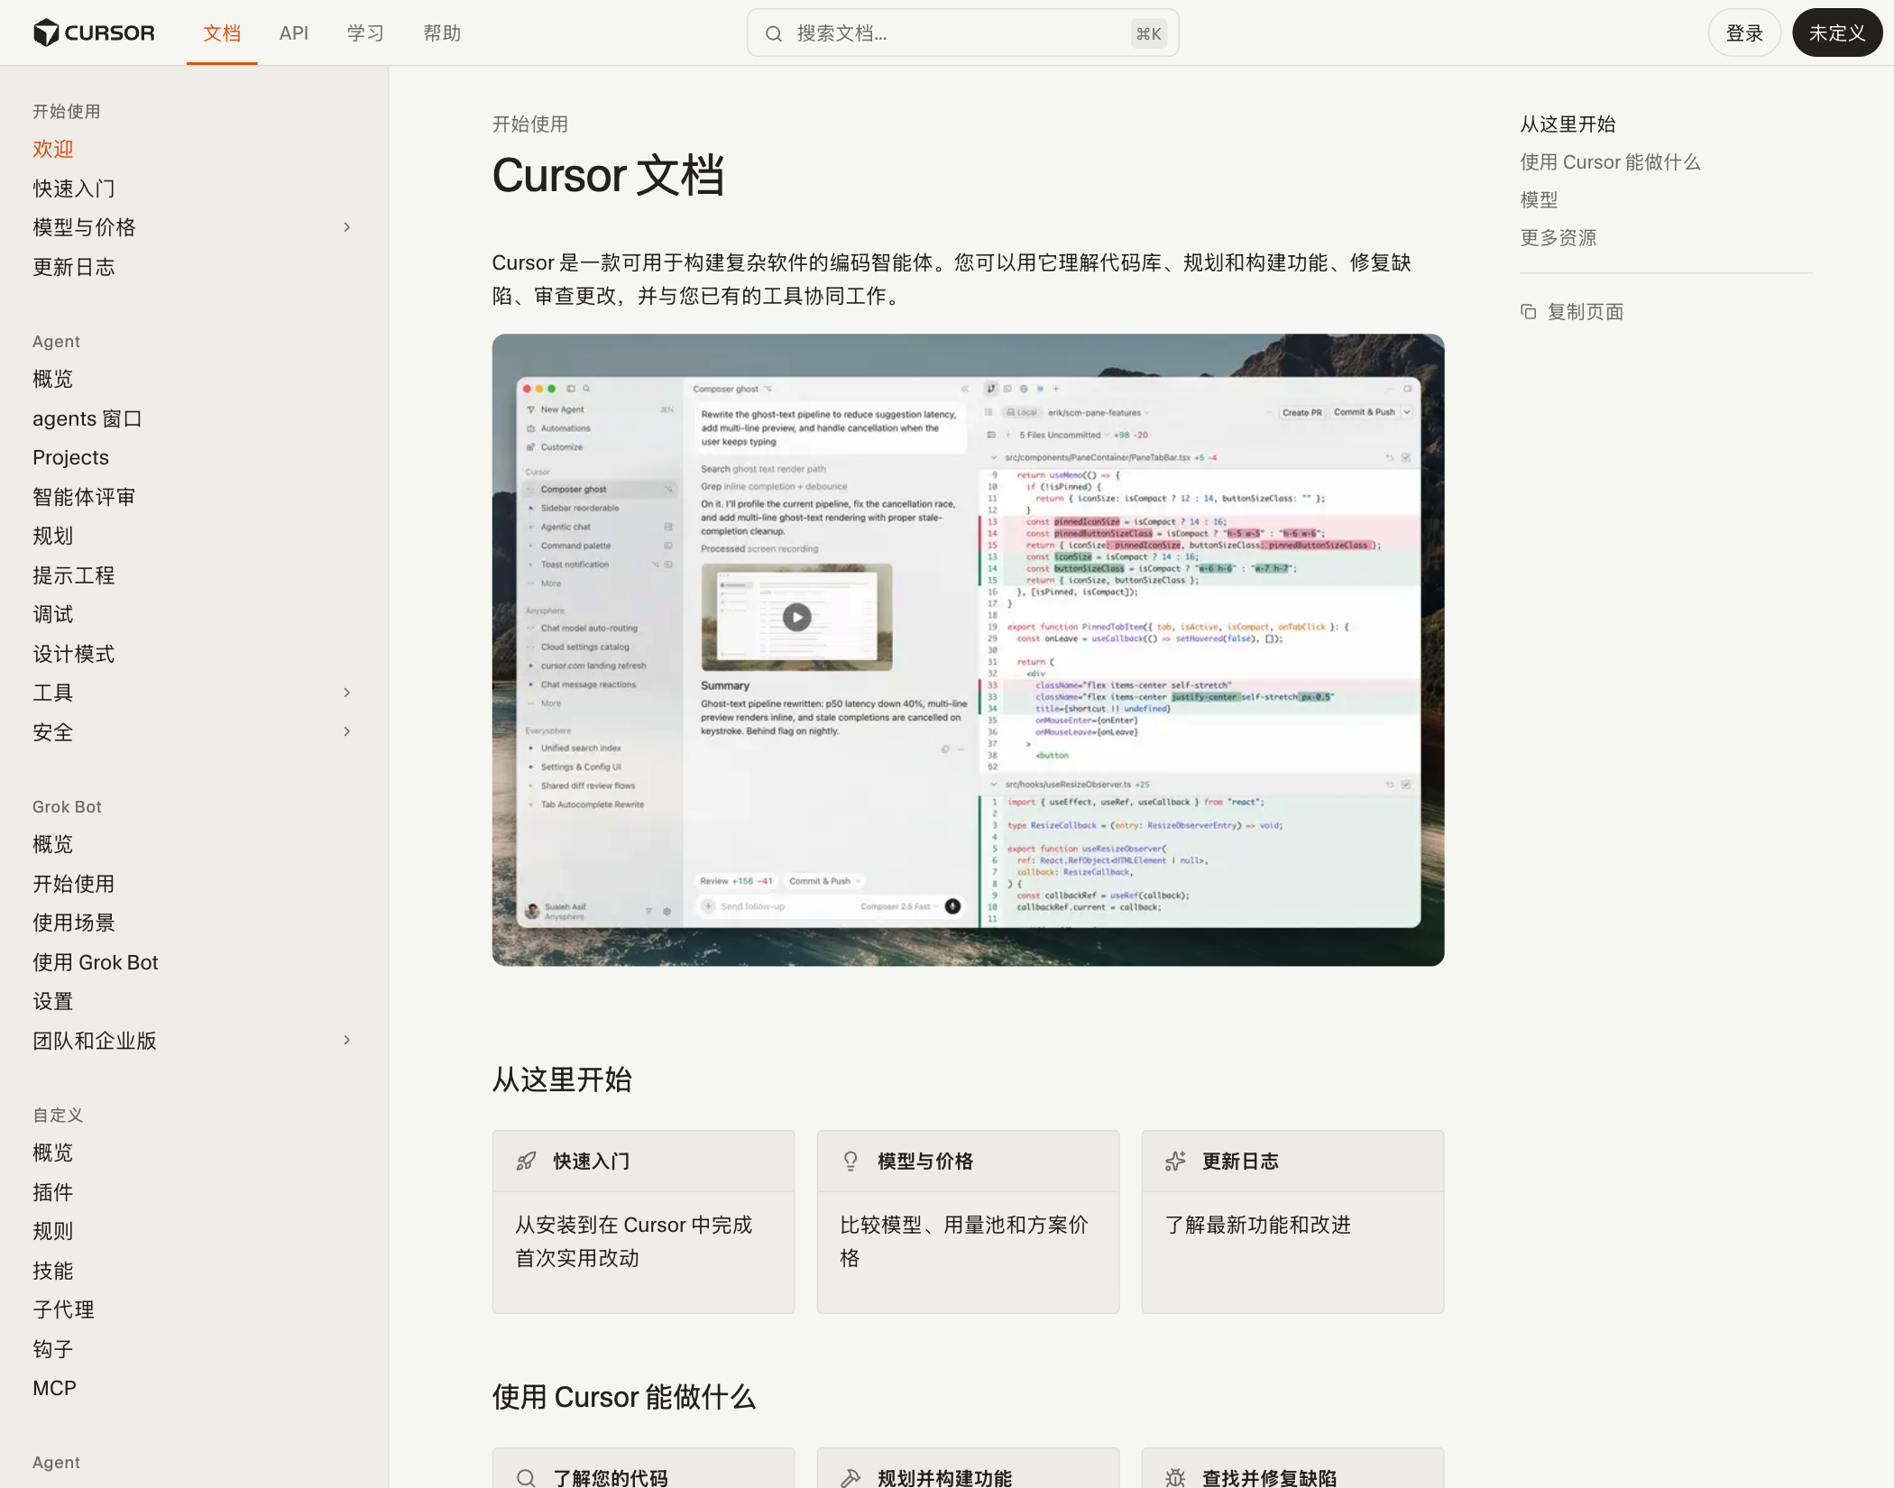This screenshot has height=1488, width=1894.
Task: Expand 团队和企业版 sidebar section
Action: tap(347, 1040)
